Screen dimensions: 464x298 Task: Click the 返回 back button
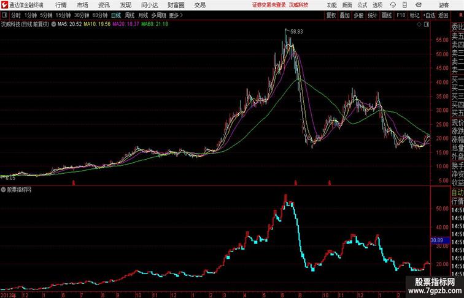[443, 15]
